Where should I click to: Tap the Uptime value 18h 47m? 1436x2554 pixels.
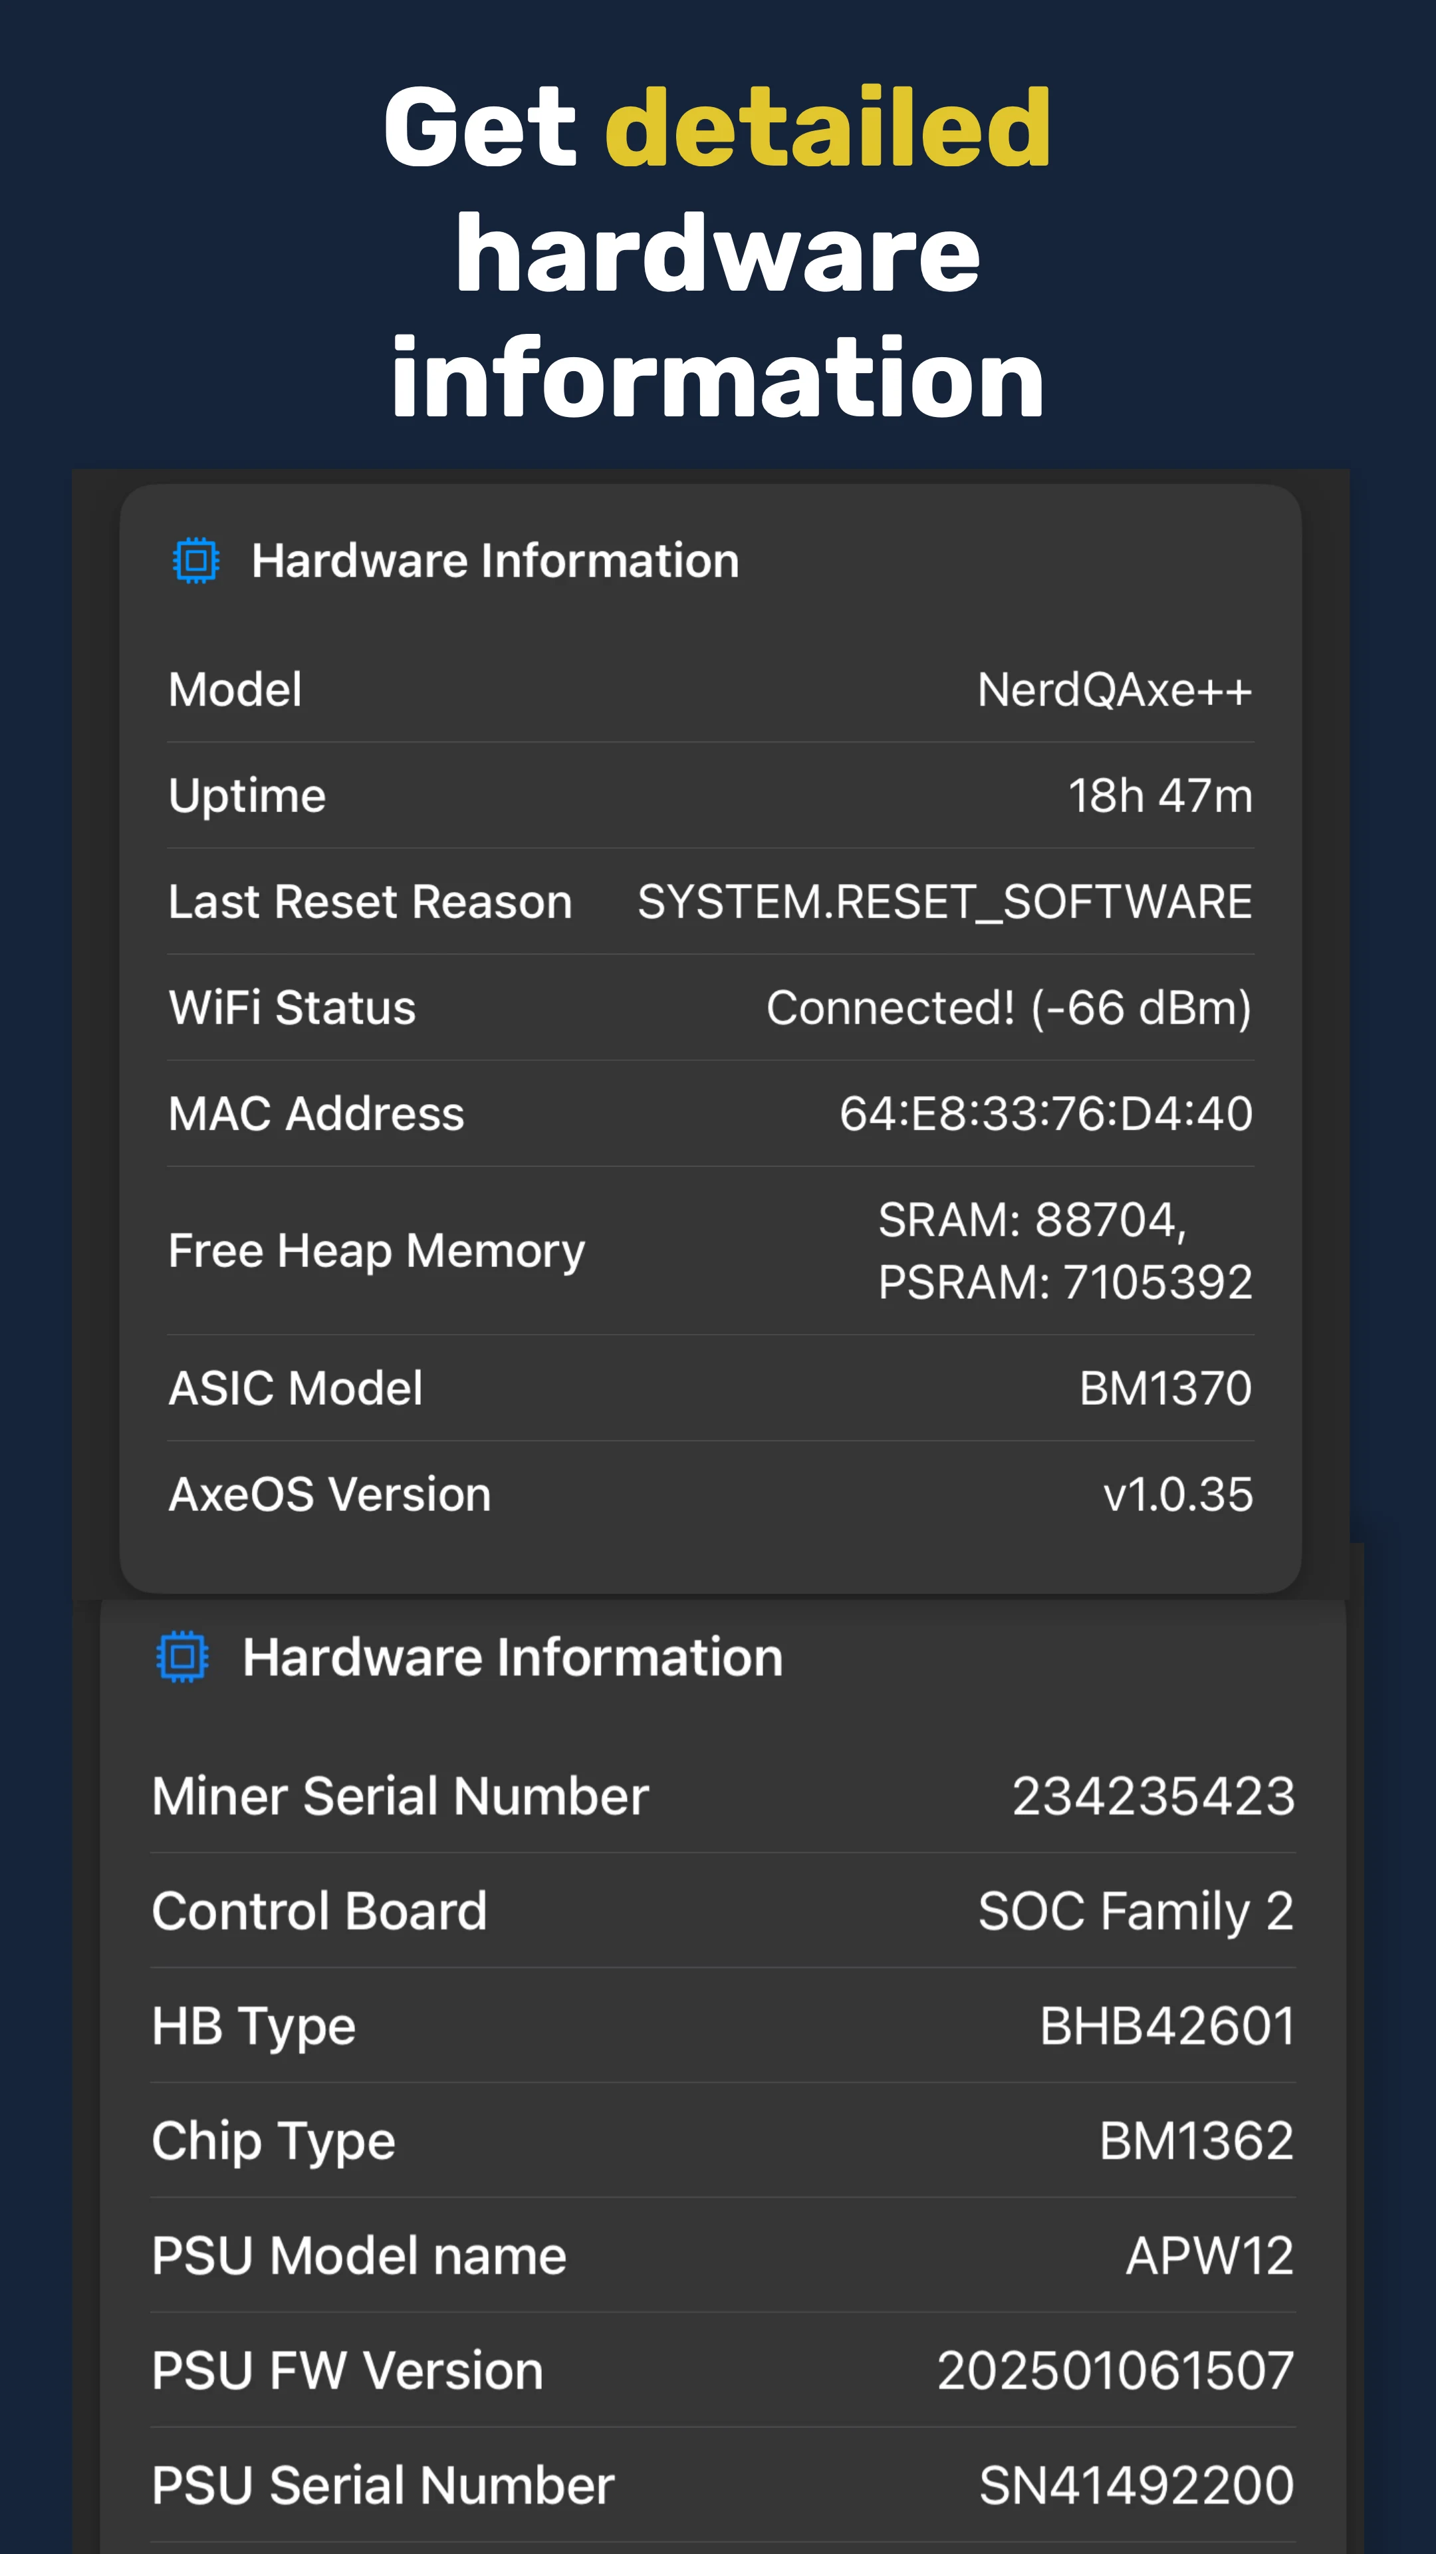point(1161,796)
